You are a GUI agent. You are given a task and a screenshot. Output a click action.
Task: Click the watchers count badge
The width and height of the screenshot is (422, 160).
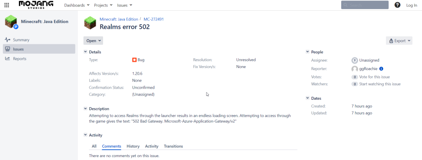click(x=355, y=84)
